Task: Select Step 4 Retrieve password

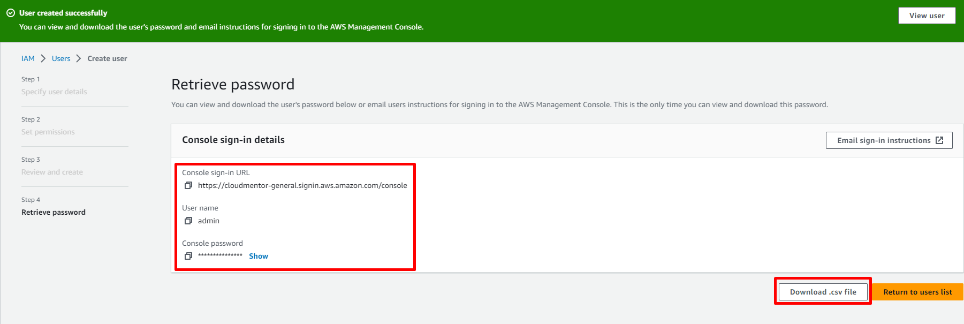Action: pyautogui.click(x=54, y=212)
